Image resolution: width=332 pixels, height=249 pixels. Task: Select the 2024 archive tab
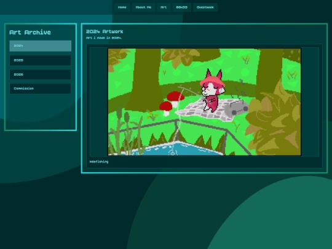[x=41, y=46]
